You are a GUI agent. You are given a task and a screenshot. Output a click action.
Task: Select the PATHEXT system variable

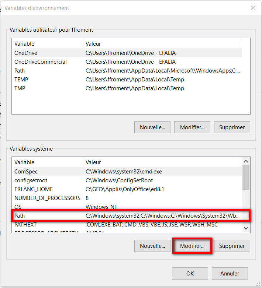pos(25,224)
